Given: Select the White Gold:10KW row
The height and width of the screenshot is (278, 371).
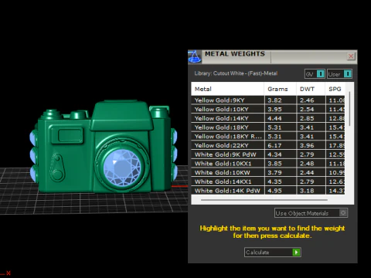Looking at the screenshot, I should [268, 172].
